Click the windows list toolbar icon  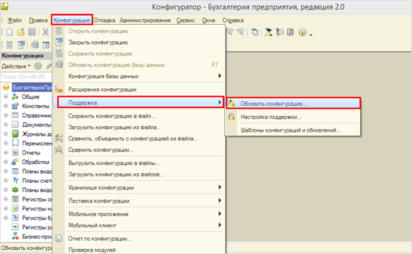click(x=254, y=32)
